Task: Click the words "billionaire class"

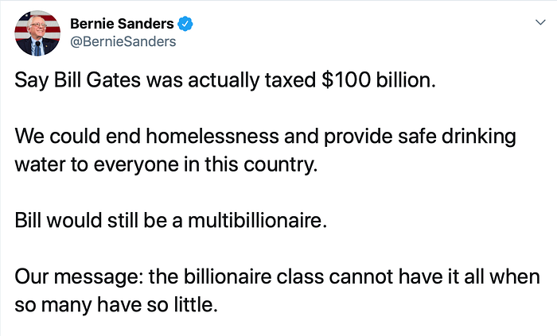Action: click(x=254, y=276)
